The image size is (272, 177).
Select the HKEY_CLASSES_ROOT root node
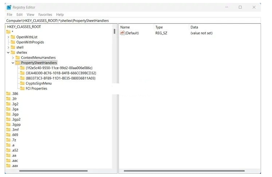tap(24, 27)
